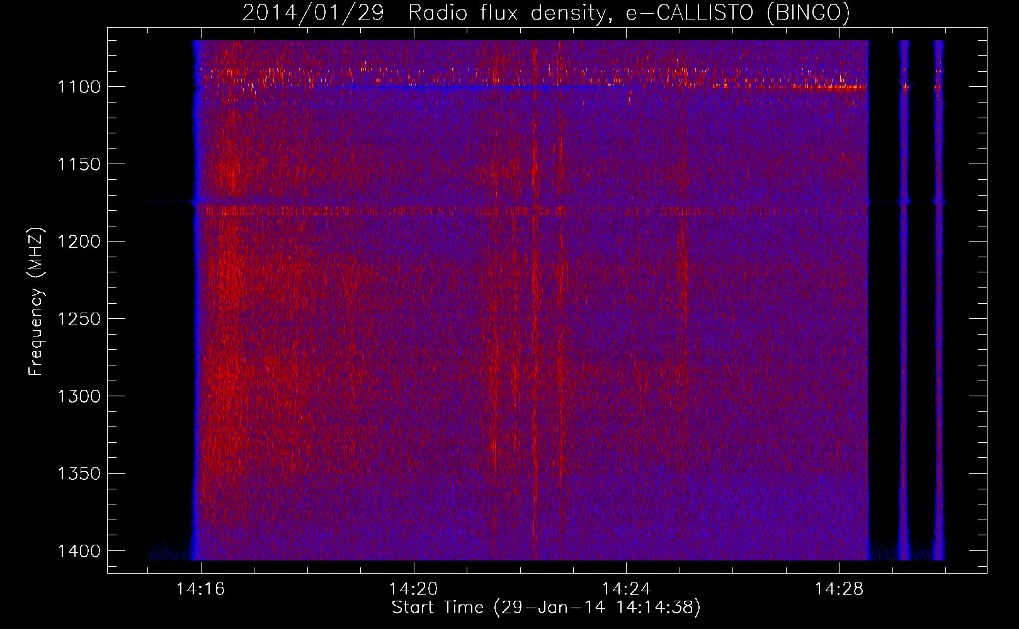Click the 14:20 time axis label
This screenshot has width=1019, height=629.
coord(414,589)
